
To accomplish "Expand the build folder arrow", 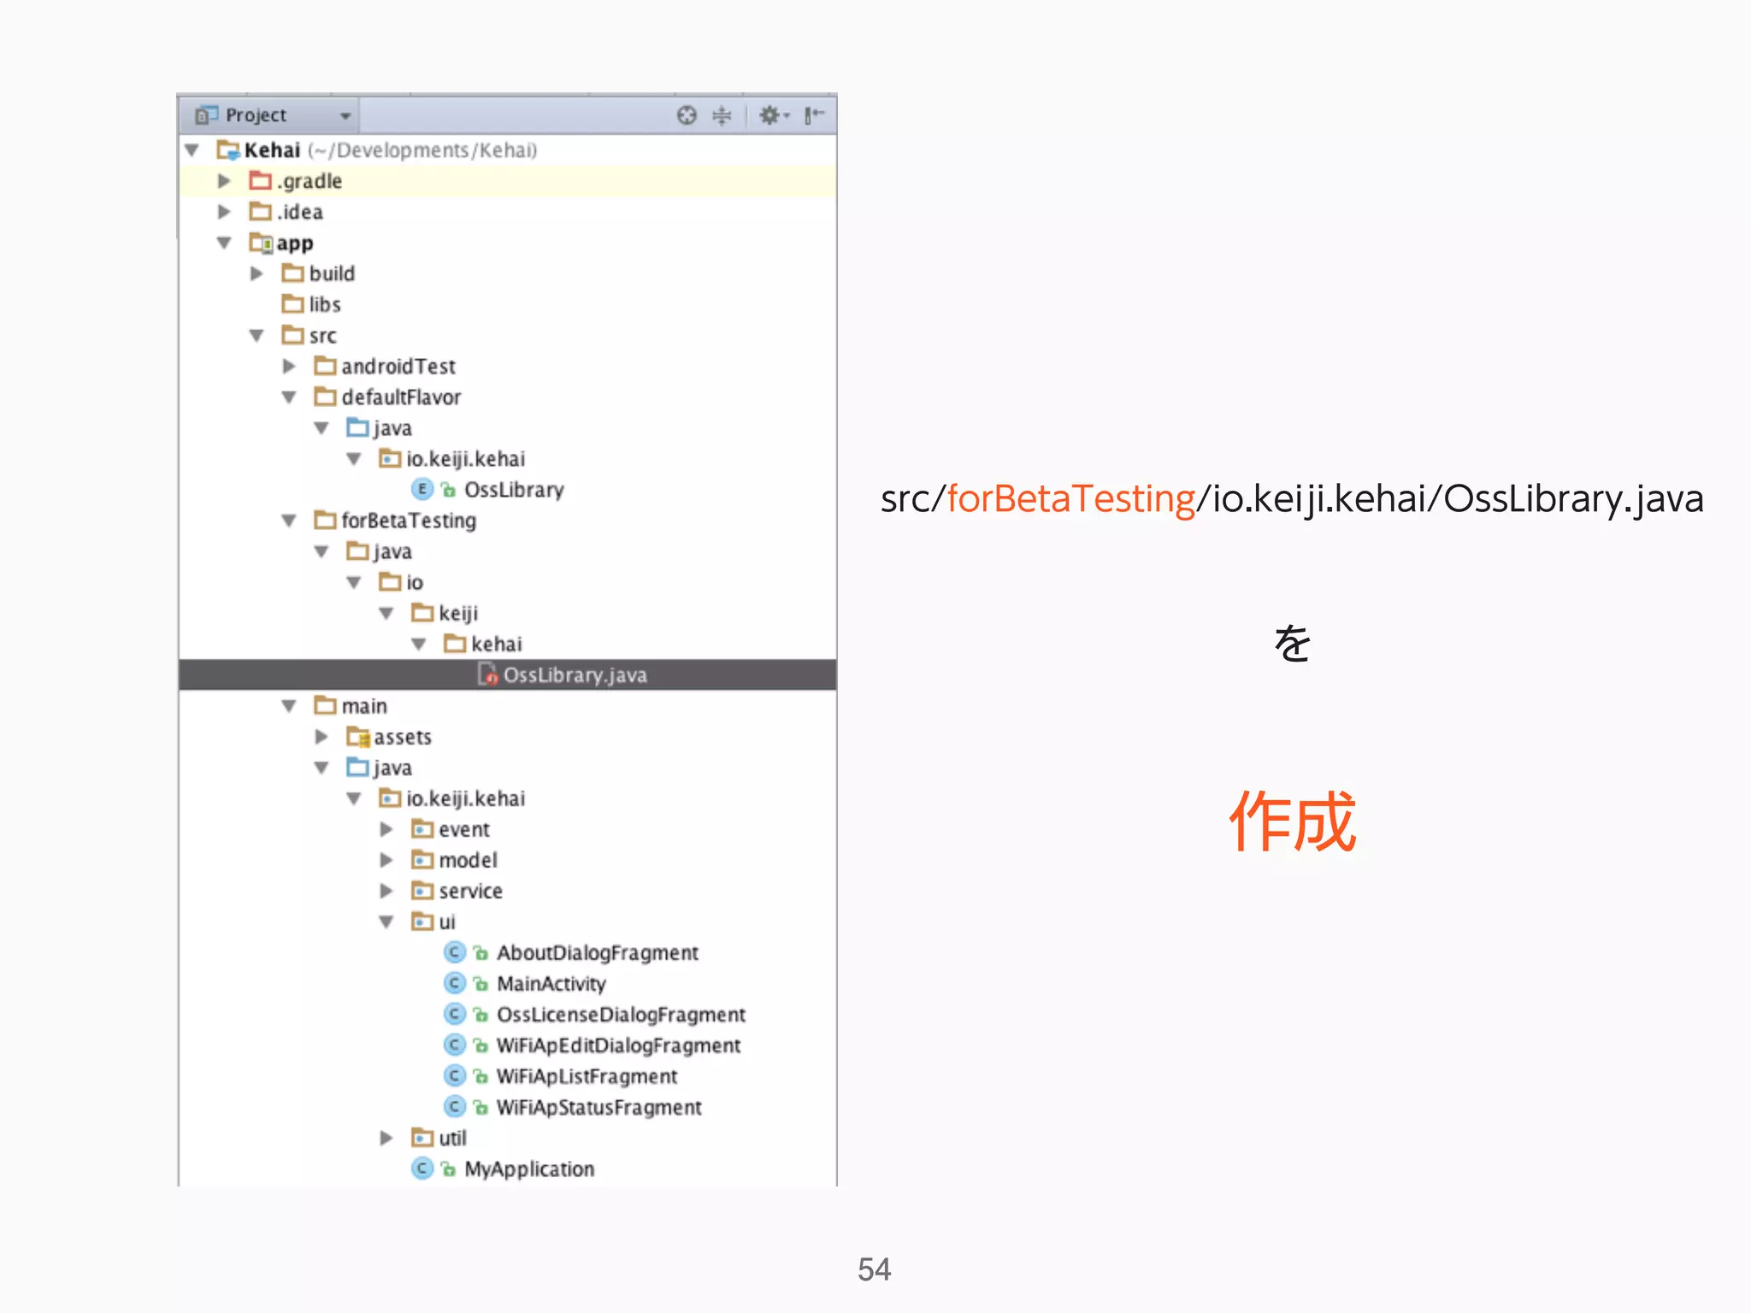I will click(x=257, y=274).
